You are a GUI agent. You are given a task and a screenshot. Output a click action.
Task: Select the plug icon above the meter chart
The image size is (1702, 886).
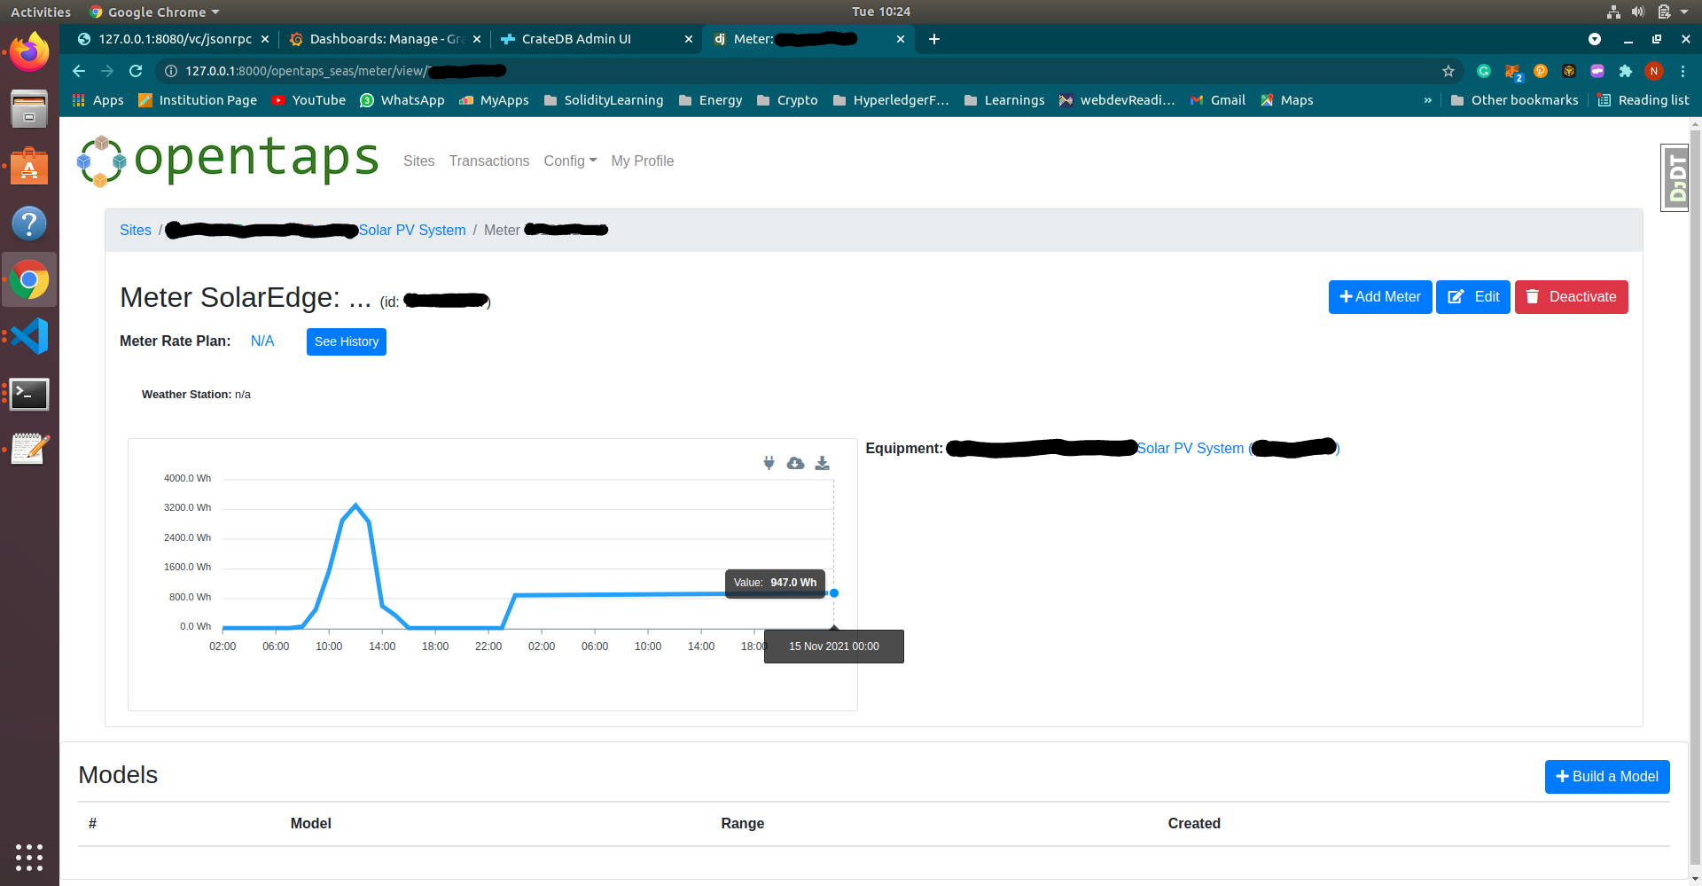coord(768,463)
